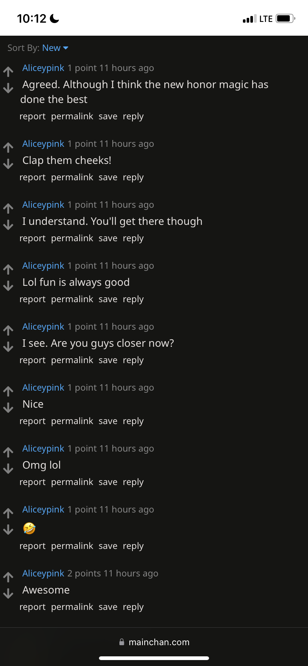Tap the mainchan.com address bar
This screenshot has height=666, width=308.
point(154,642)
